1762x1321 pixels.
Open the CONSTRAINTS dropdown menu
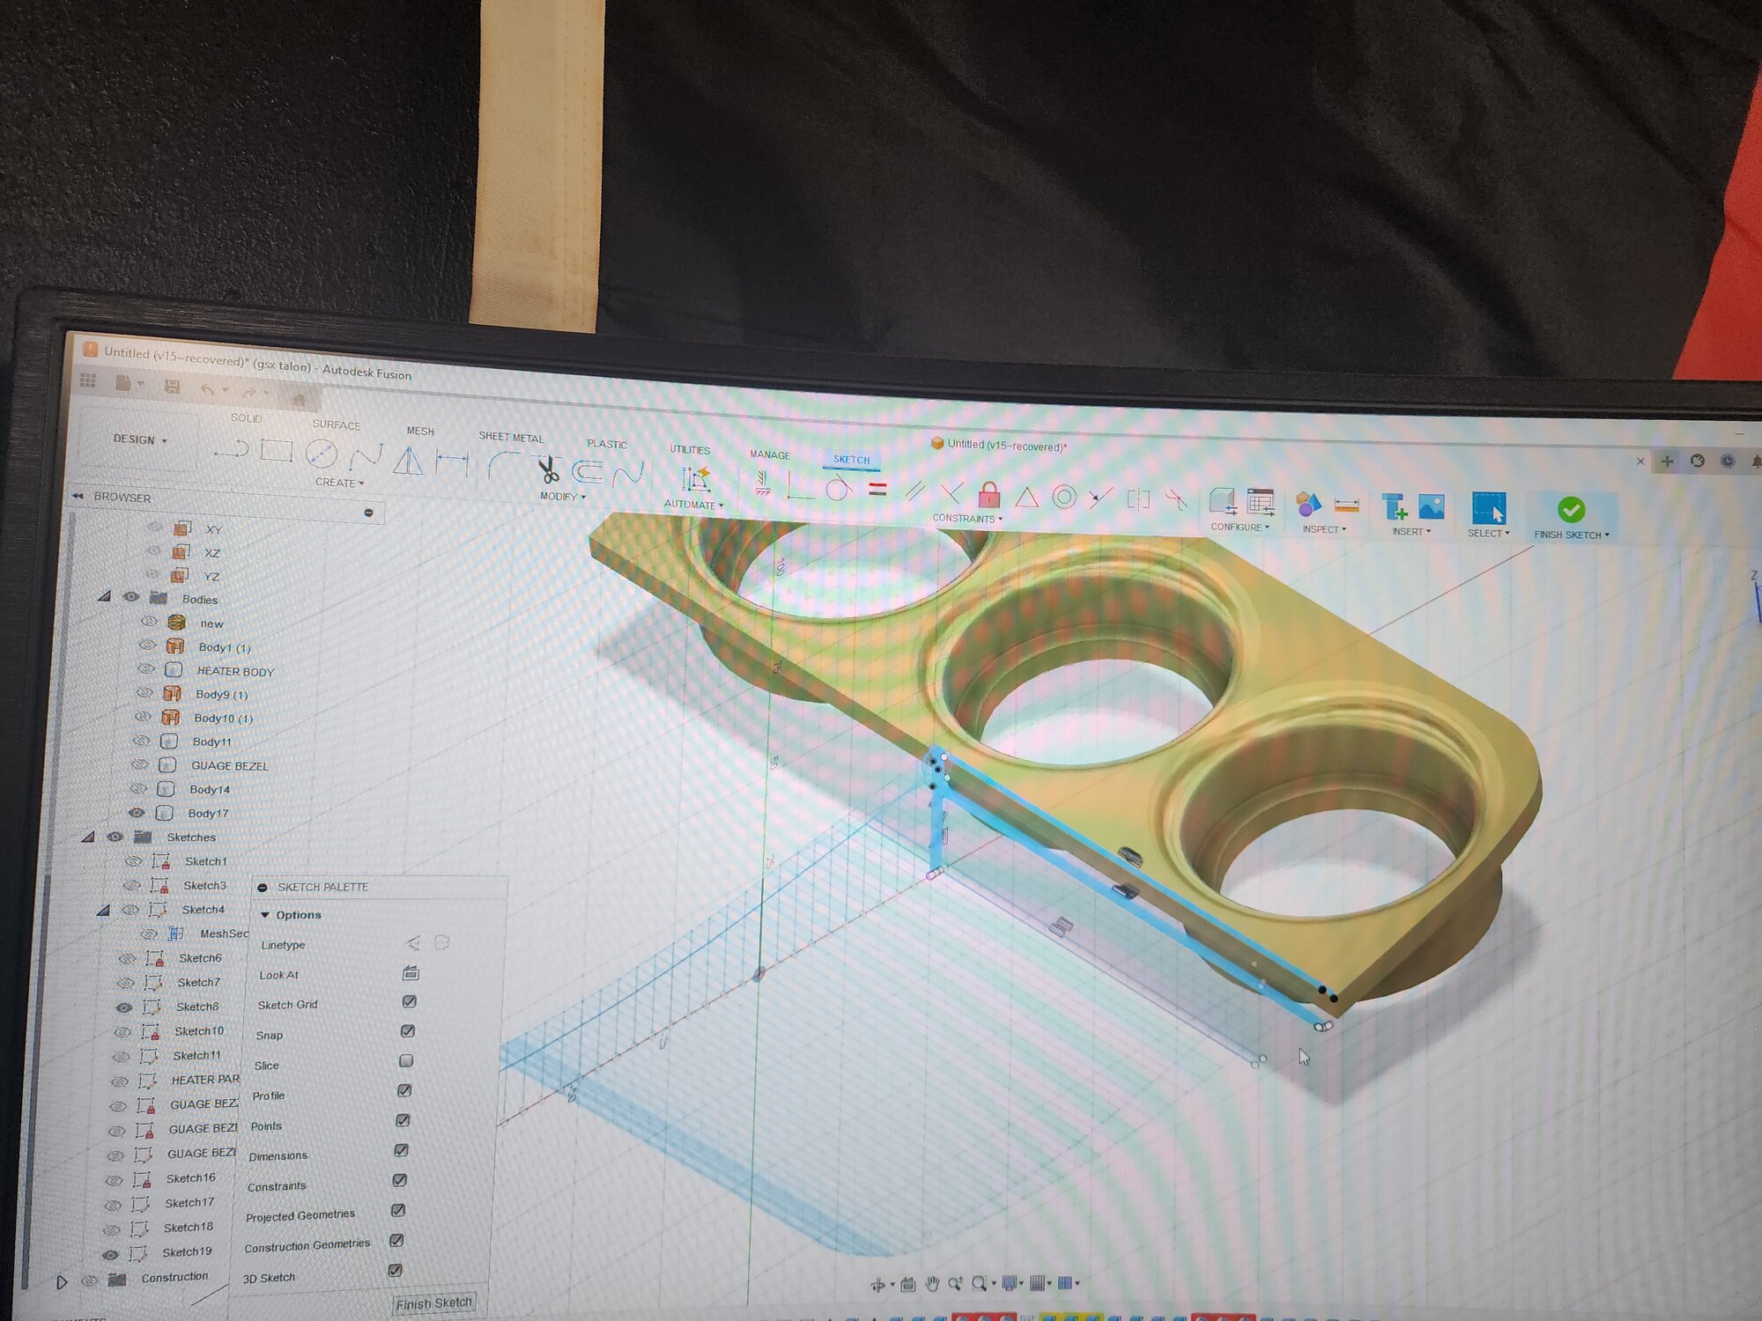pyautogui.click(x=967, y=519)
